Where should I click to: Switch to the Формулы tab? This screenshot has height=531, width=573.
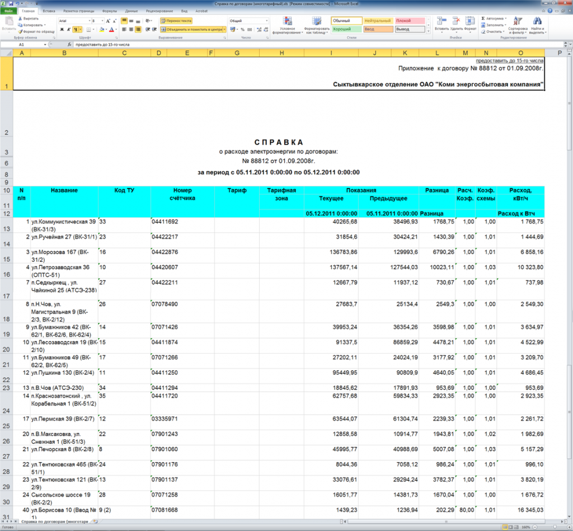click(109, 11)
